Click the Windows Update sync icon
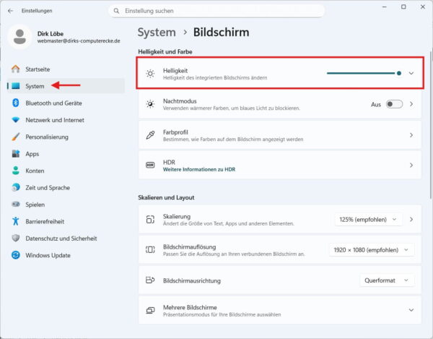The image size is (433, 339). click(16, 255)
